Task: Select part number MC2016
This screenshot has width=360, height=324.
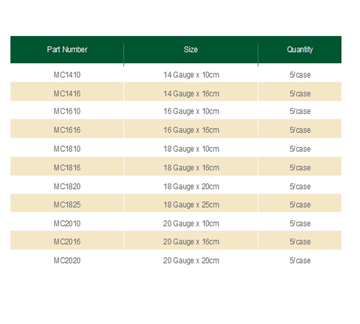Action: coord(67,242)
